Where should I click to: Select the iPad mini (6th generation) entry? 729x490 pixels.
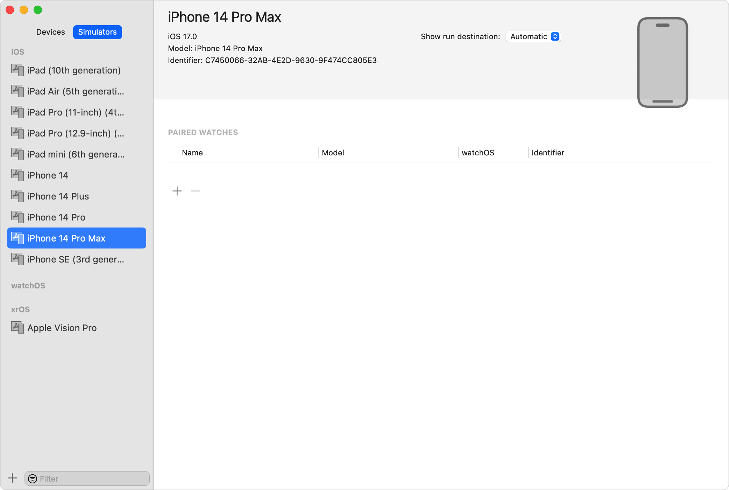76,154
